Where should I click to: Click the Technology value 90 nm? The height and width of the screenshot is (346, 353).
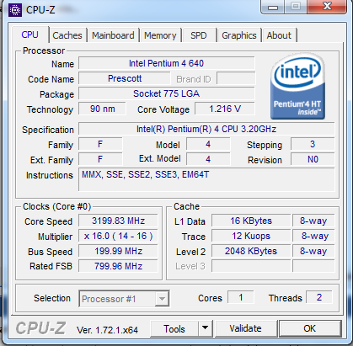tap(102, 109)
